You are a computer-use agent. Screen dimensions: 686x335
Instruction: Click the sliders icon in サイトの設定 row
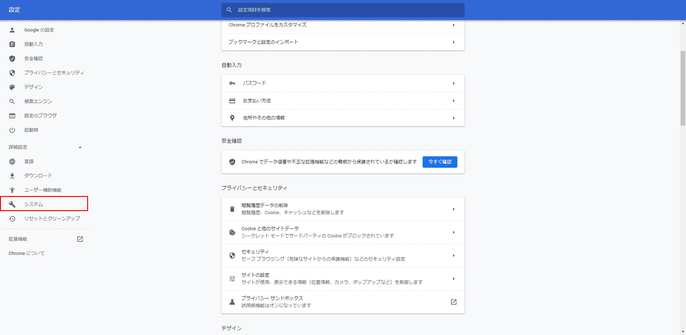pyautogui.click(x=232, y=279)
